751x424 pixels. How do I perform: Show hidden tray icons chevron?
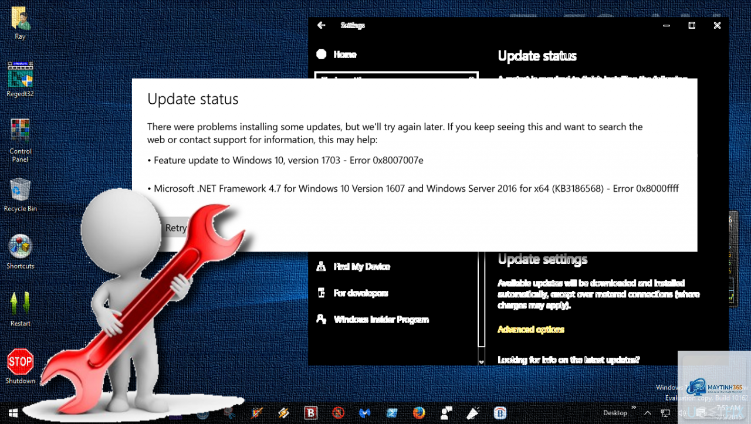tap(648, 413)
